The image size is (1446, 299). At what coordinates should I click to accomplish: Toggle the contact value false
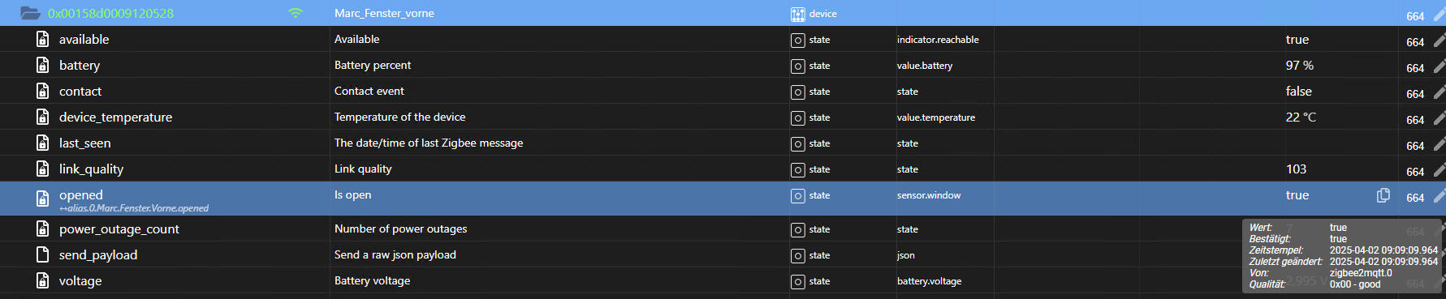coord(1298,91)
